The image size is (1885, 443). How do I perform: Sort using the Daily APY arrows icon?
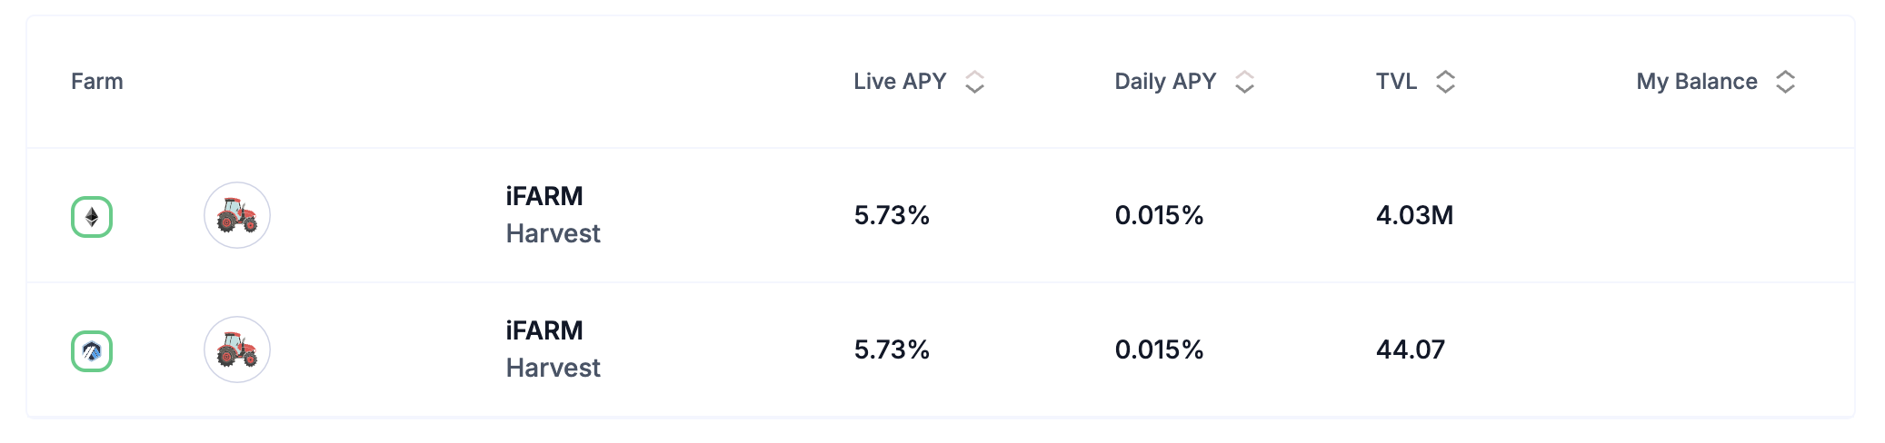tap(1244, 82)
